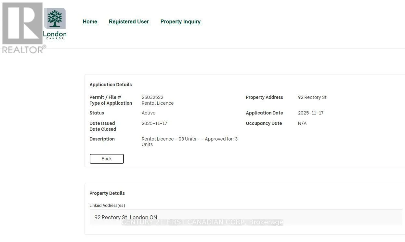Click the Application Details heading
The height and width of the screenshot is (242, 405).
(111, 85)
